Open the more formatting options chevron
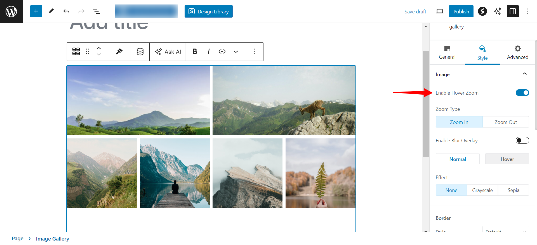The width and height of the screenshot is (537, 245). [x=236, y=52]
